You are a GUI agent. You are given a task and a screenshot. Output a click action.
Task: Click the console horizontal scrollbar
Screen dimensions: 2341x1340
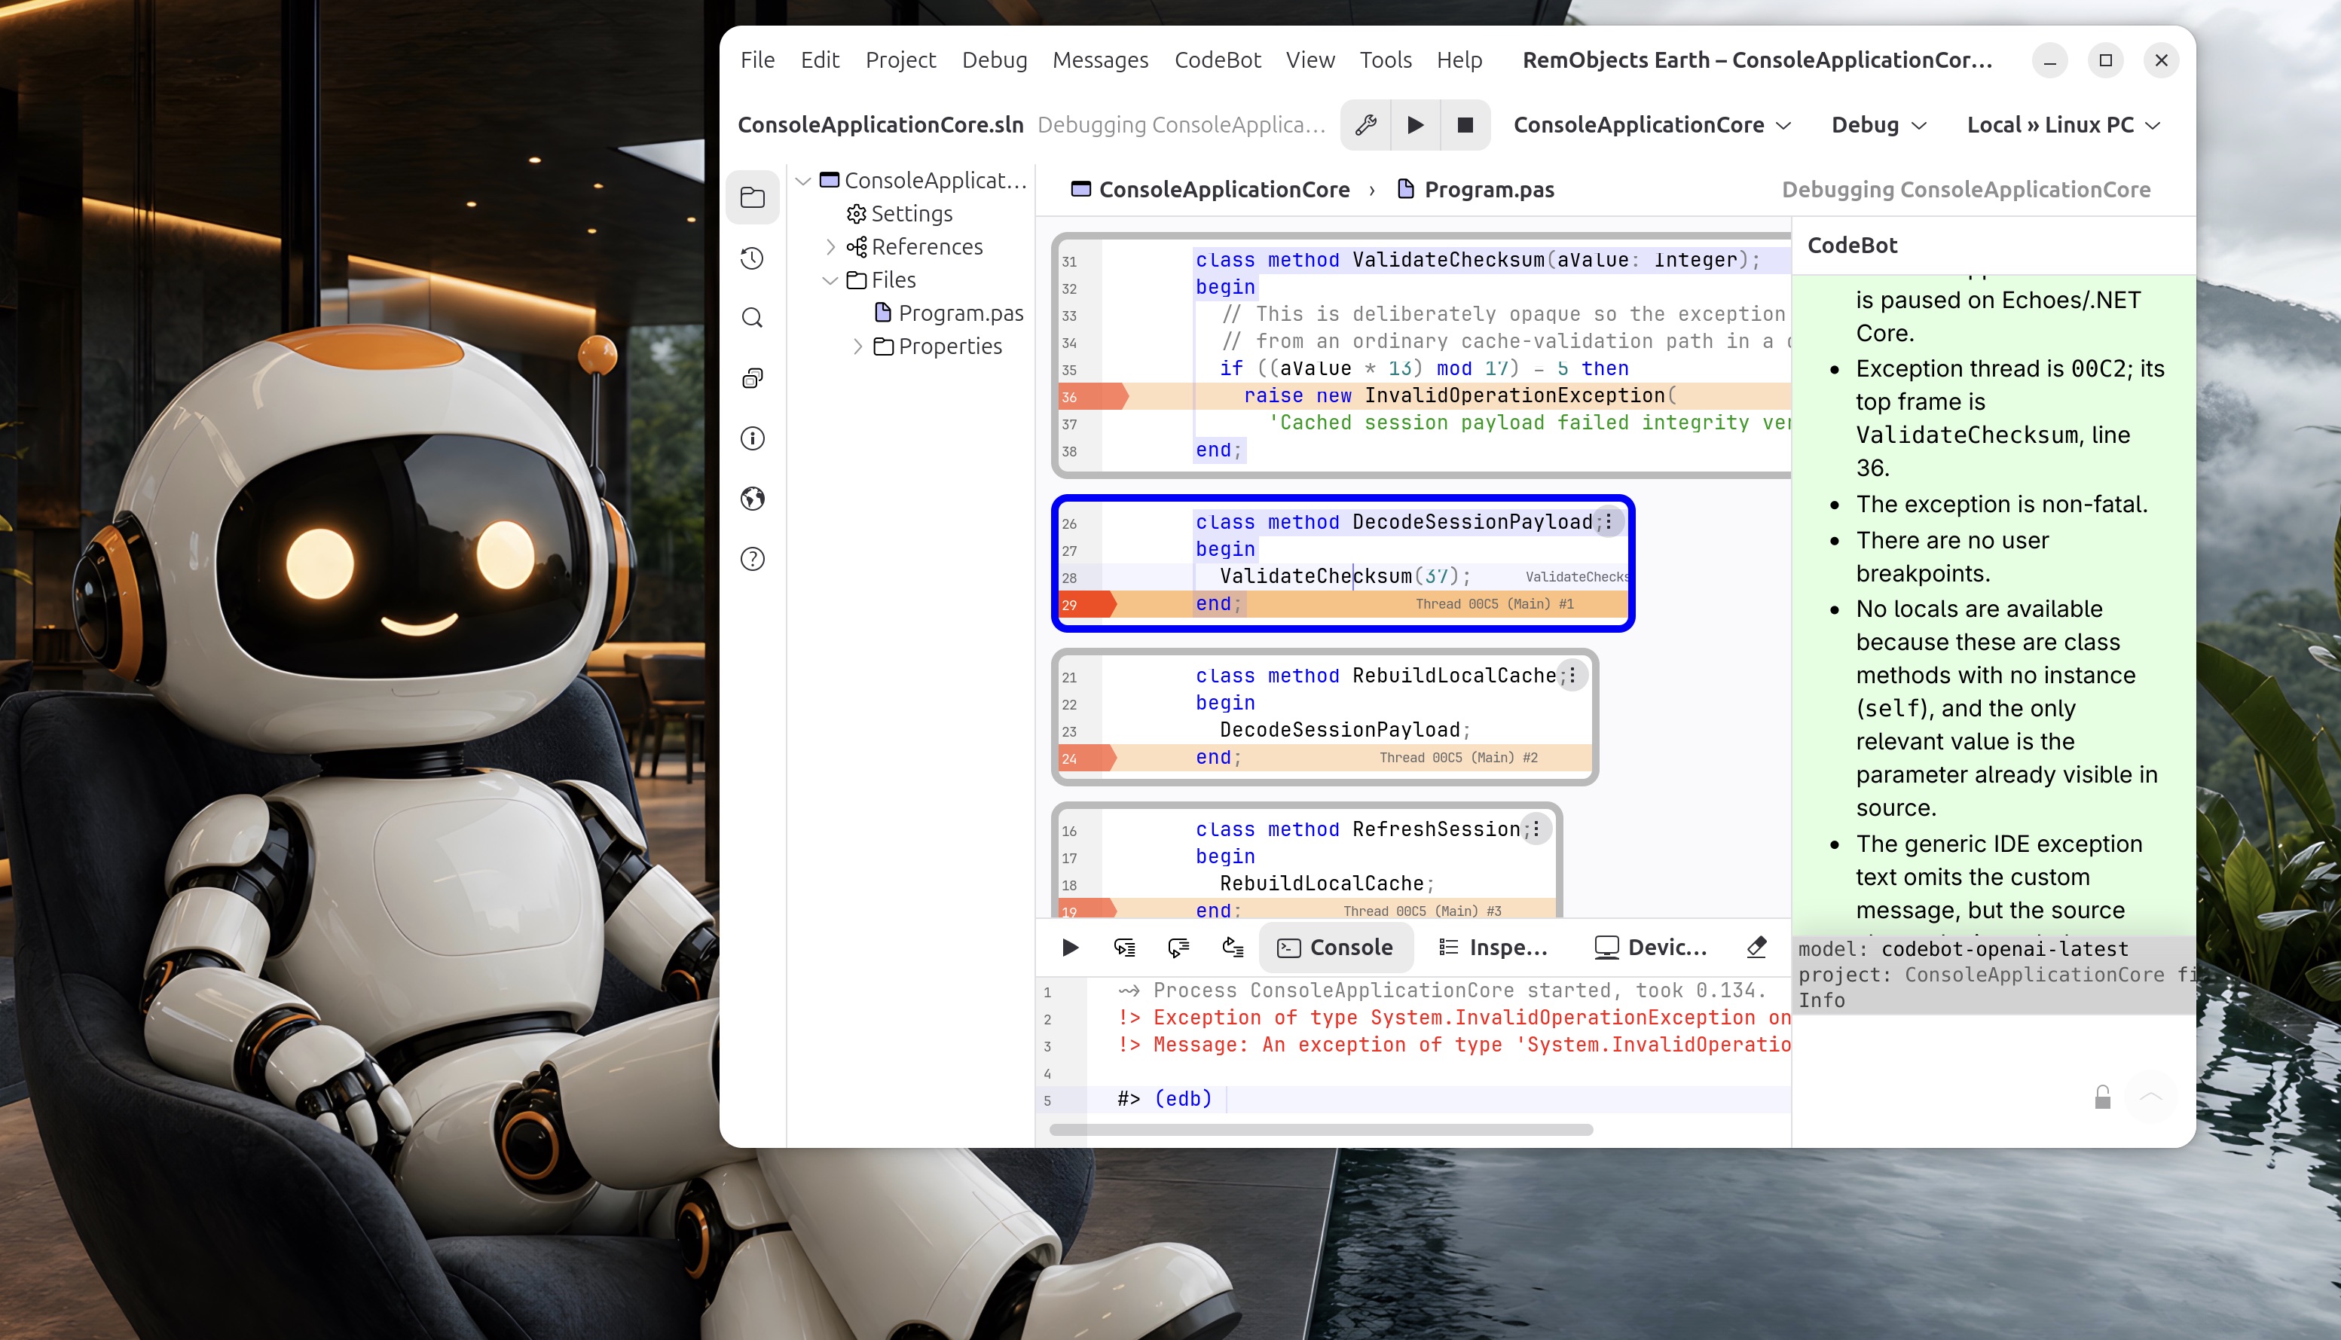tap(1321, 1129)
